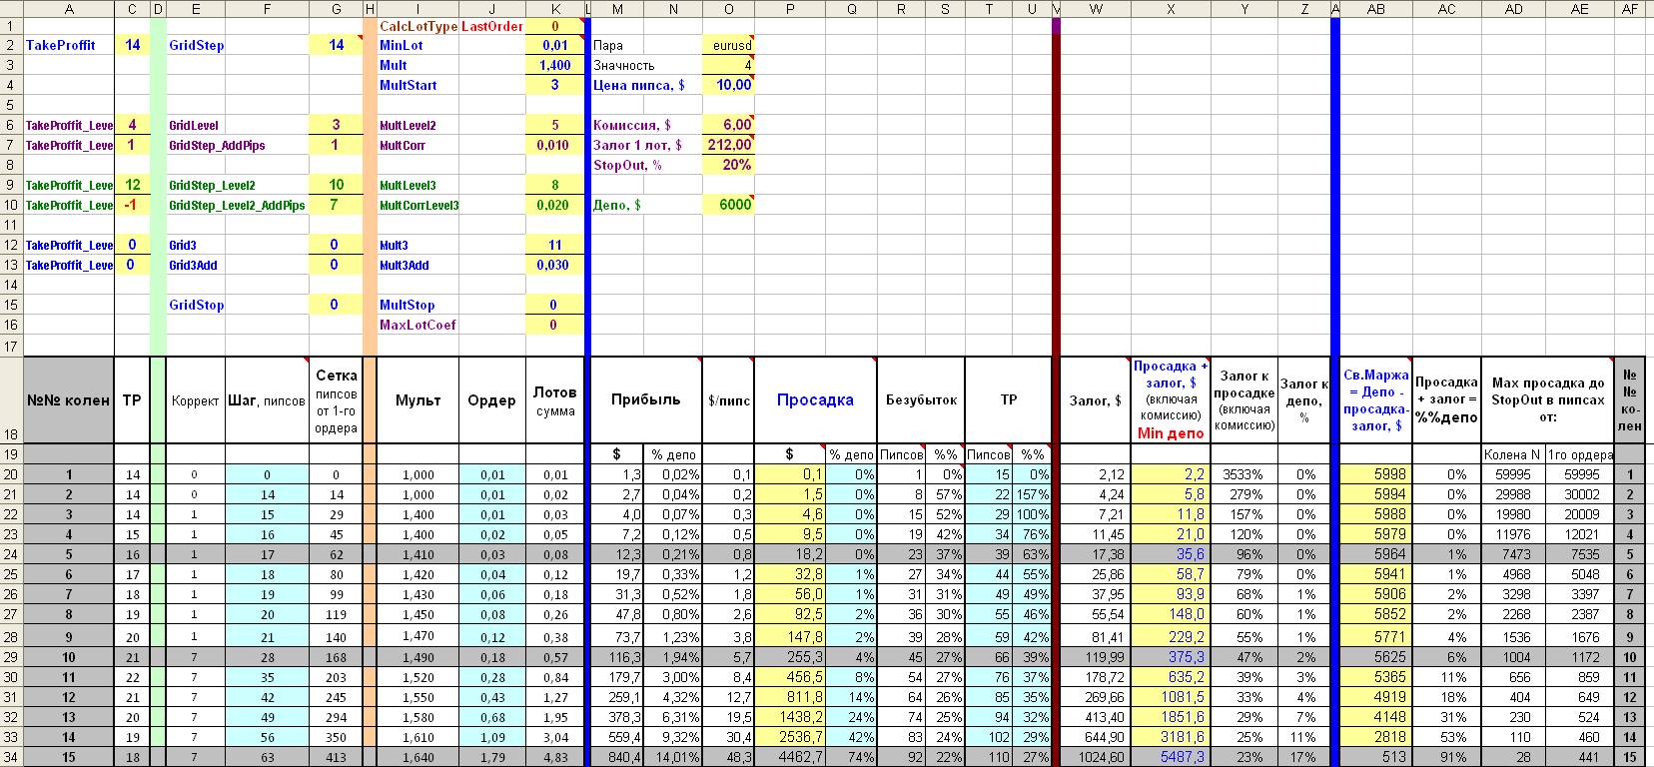Click the 5487,3 value in column X
This screenshot has height=767, width=1654.
coord(1171,757)
